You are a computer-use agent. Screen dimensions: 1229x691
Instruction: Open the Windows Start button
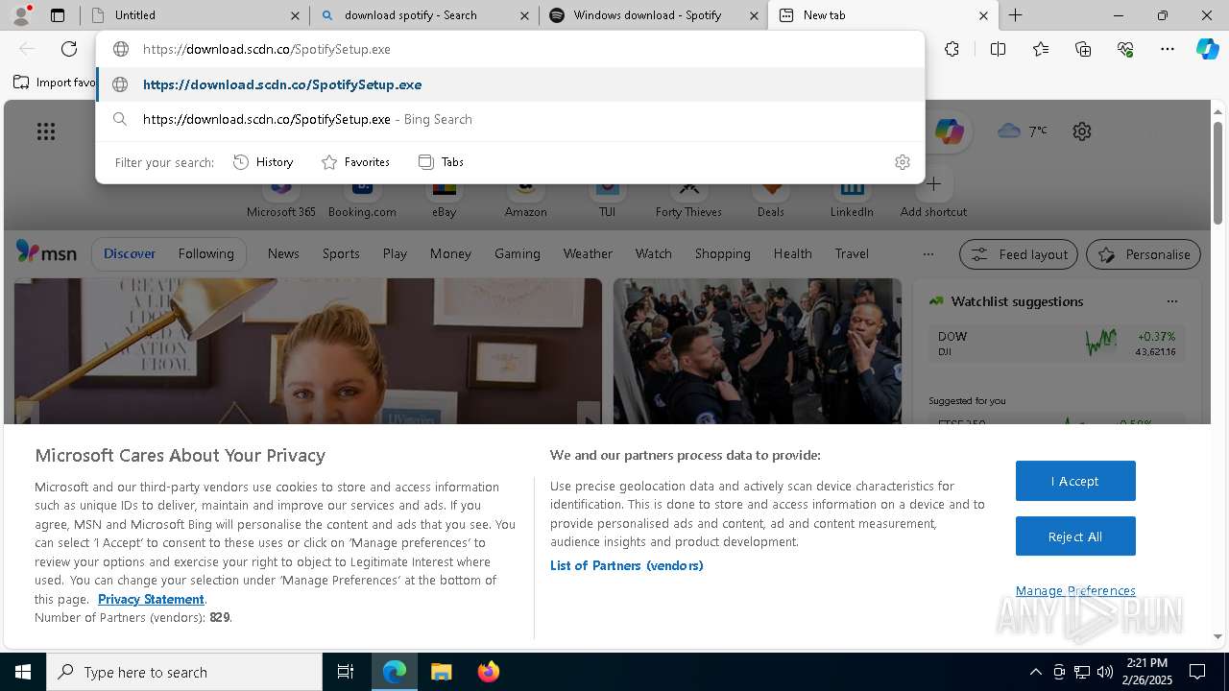point(23,672)
